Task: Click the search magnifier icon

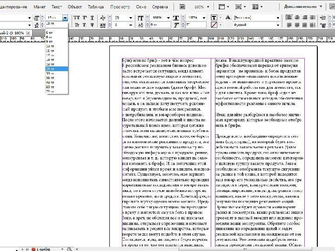Action: point(332,7)
